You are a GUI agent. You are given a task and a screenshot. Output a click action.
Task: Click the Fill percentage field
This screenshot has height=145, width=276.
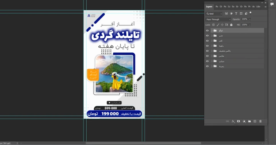[x=244, y=25]
